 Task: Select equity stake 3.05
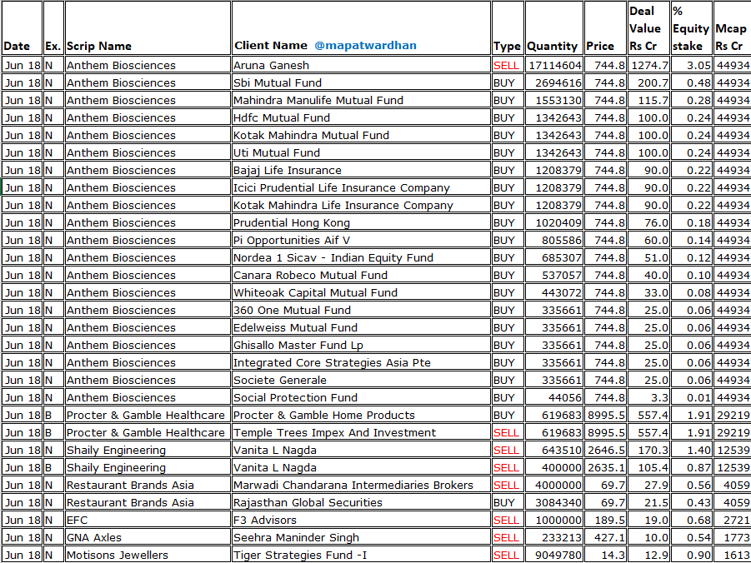point(691,65)
